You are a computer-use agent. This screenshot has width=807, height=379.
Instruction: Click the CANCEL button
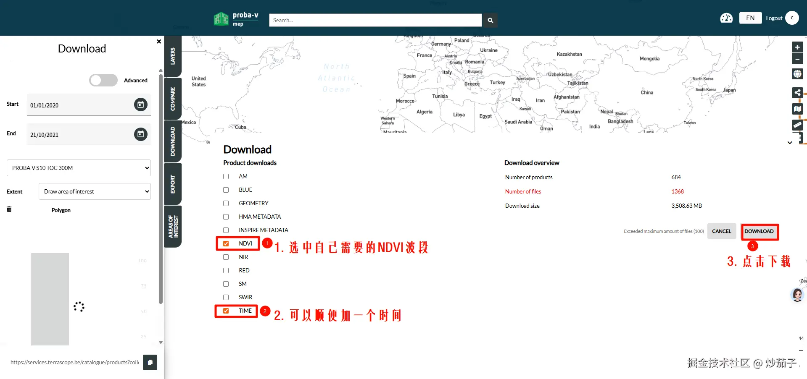pos(722,231)
